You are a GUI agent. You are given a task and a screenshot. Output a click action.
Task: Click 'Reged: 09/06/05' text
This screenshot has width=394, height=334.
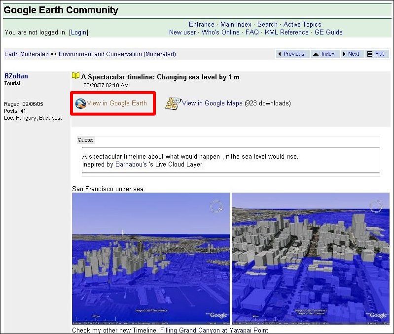tap(24, 104)
